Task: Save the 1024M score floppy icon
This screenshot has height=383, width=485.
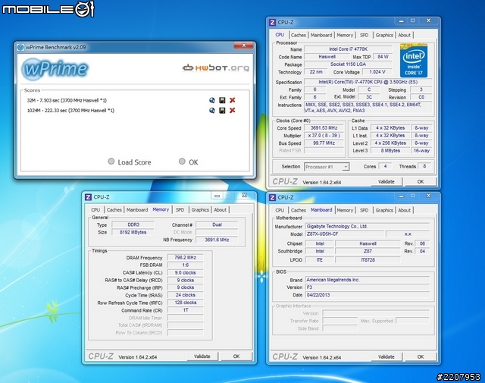Action: 222,111
